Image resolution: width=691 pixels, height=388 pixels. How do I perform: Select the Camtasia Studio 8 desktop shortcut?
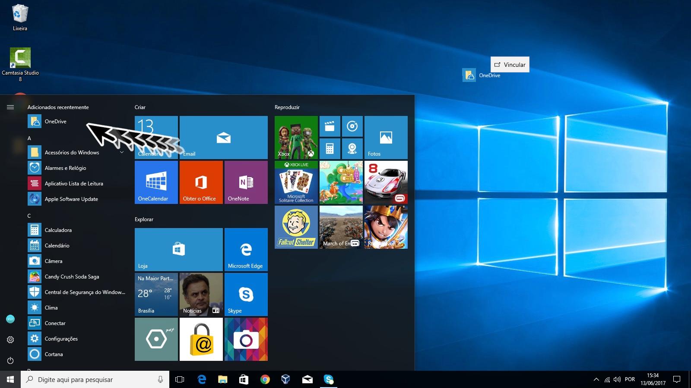click(x=20, y=65)
